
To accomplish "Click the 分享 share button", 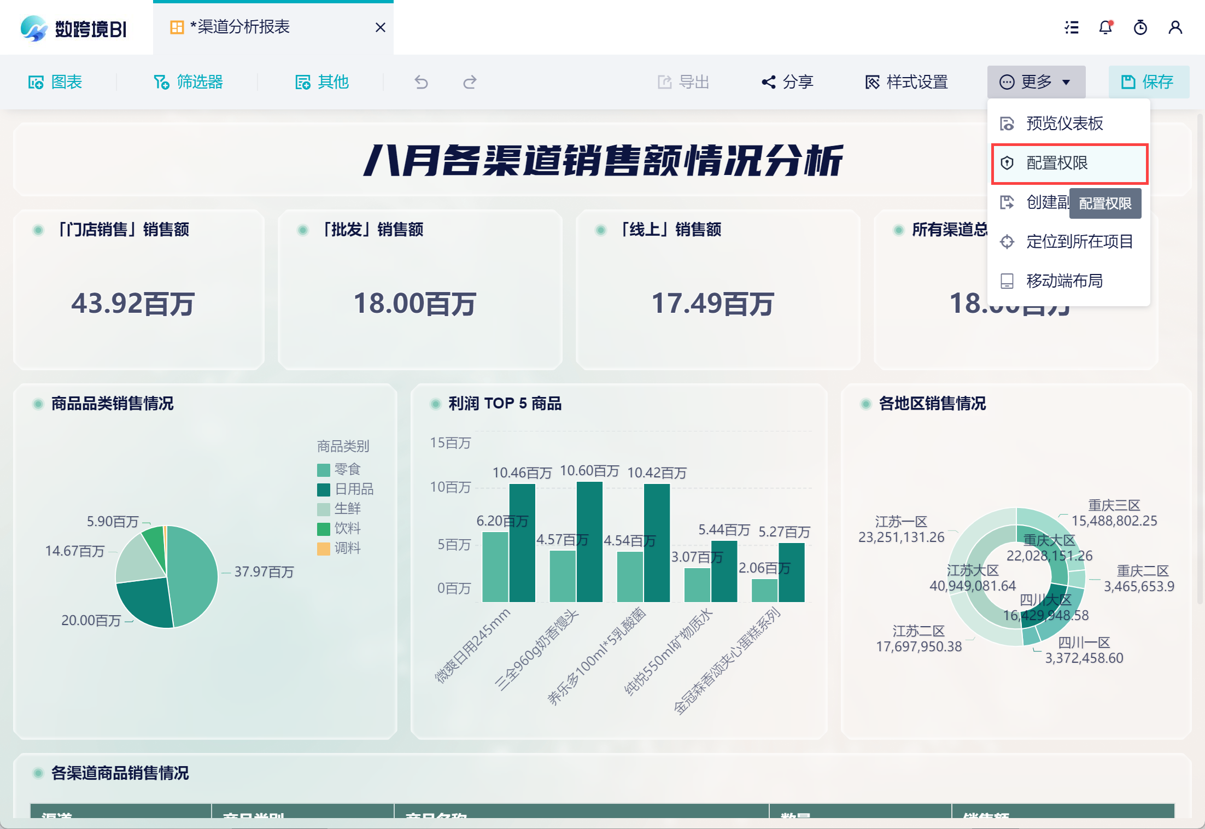I will click(x=788, y=82).
